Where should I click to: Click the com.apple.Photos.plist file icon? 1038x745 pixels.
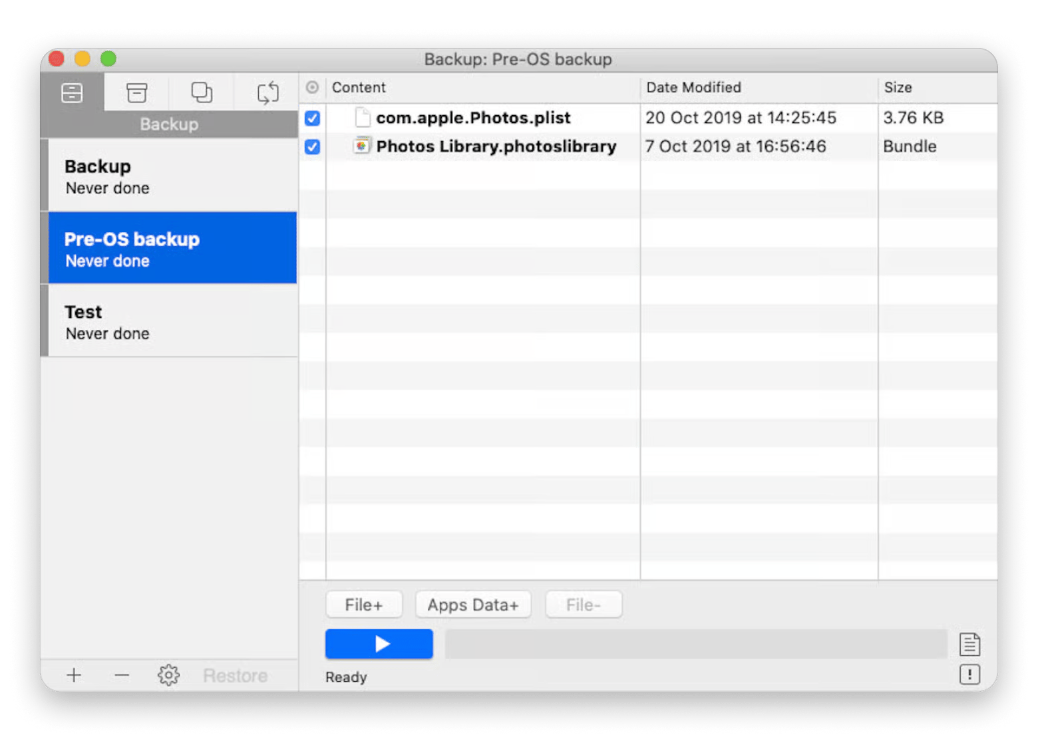[362, 118]
